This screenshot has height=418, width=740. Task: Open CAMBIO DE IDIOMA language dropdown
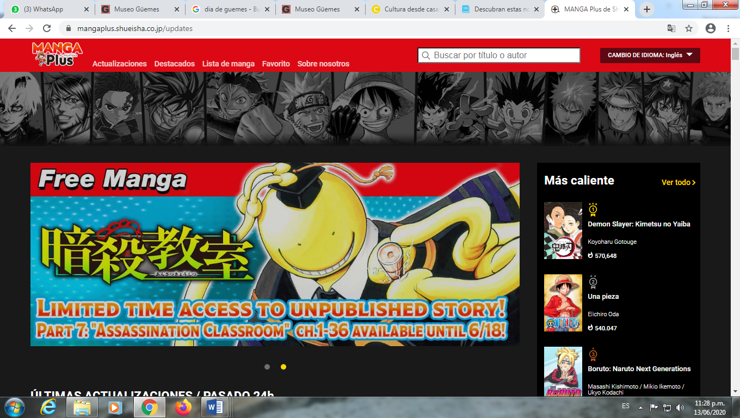click(650, 55)
